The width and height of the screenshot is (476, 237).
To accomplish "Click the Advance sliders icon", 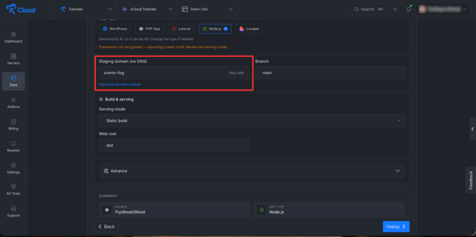I will point(106,171).
